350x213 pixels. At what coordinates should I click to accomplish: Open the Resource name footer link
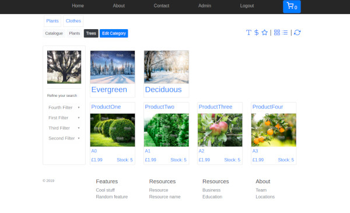[164, 197]
